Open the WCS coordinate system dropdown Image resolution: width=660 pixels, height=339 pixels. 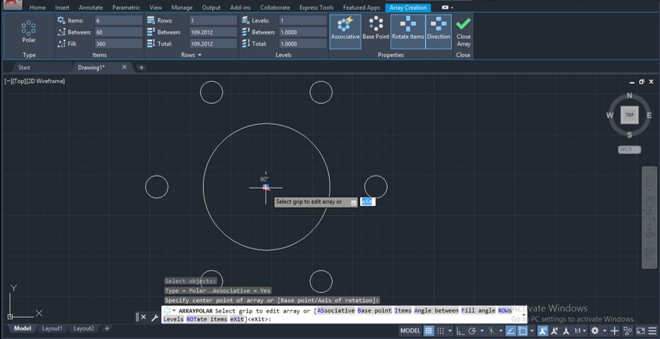(x=630, y=149)
